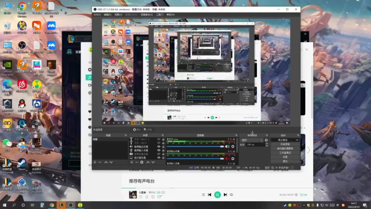The width and height of the screenshot is (371, 209).
Task: Open the Edit menu in OBS
Action: click(x=108, y=15)
